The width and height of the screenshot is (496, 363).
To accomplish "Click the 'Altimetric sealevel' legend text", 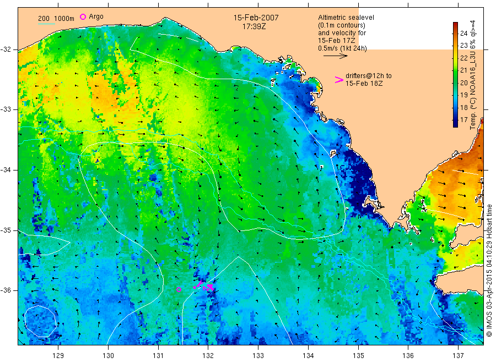I will click(346, 18).
